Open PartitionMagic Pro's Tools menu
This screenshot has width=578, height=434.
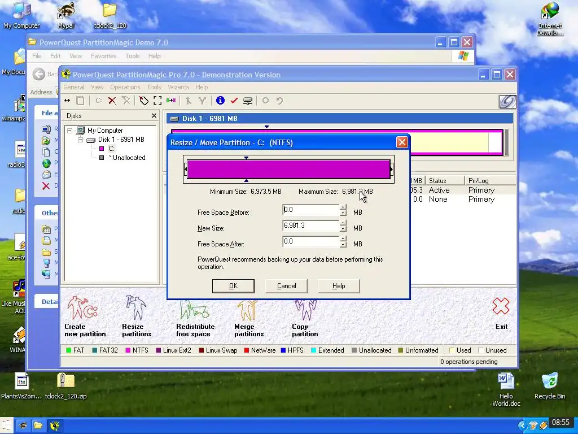tap(154, 87)
